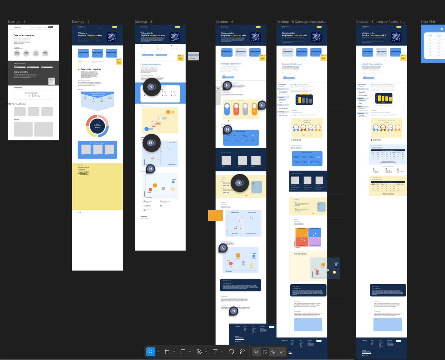Open large comment pin on Desktop 4 yellow section
The image size is (445, 360).
[x=239, y=183]
